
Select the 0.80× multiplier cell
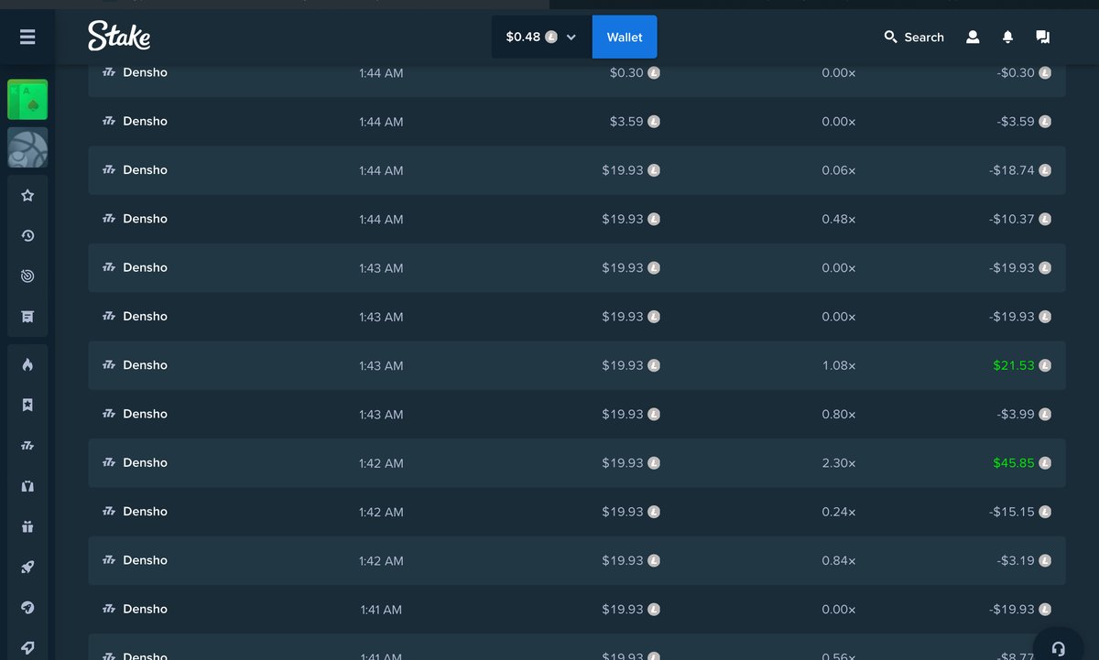point(839,414)
